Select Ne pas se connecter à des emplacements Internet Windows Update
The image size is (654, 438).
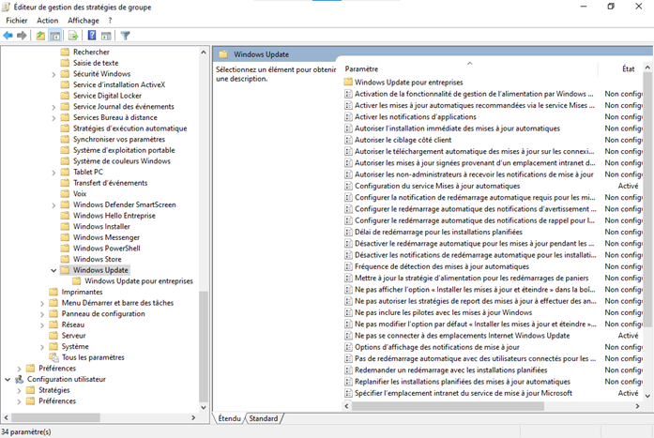pyautogui.click(x=463, y=336)
